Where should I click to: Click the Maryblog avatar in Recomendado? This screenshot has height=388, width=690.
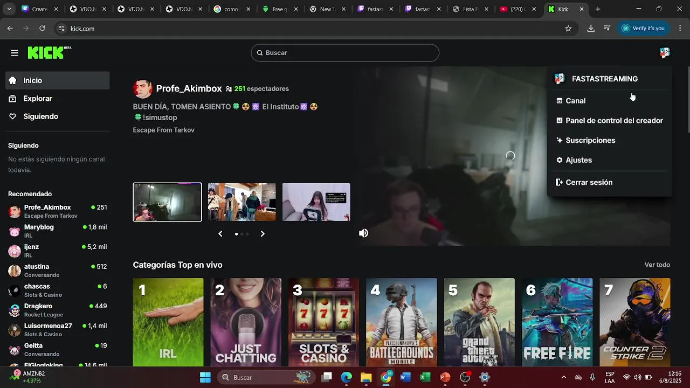tap(15, 231)
